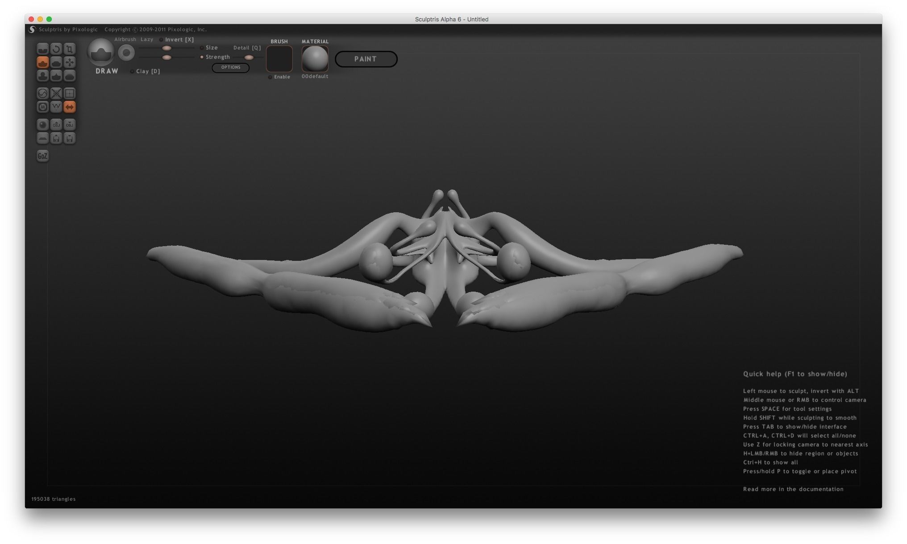Screen dimensions: 907x544
Task: Toggle the Wireframe display icon
Action: coord(56,107)
